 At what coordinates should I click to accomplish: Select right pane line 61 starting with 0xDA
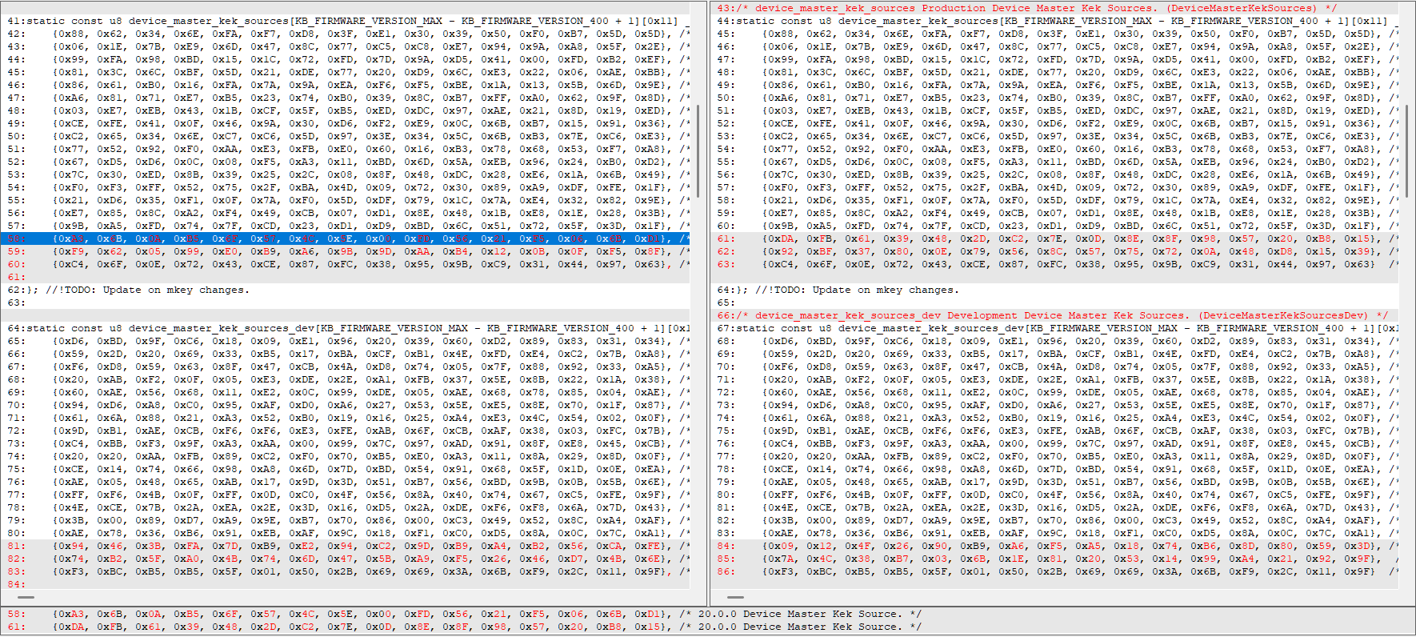(x=1054, y=238)
